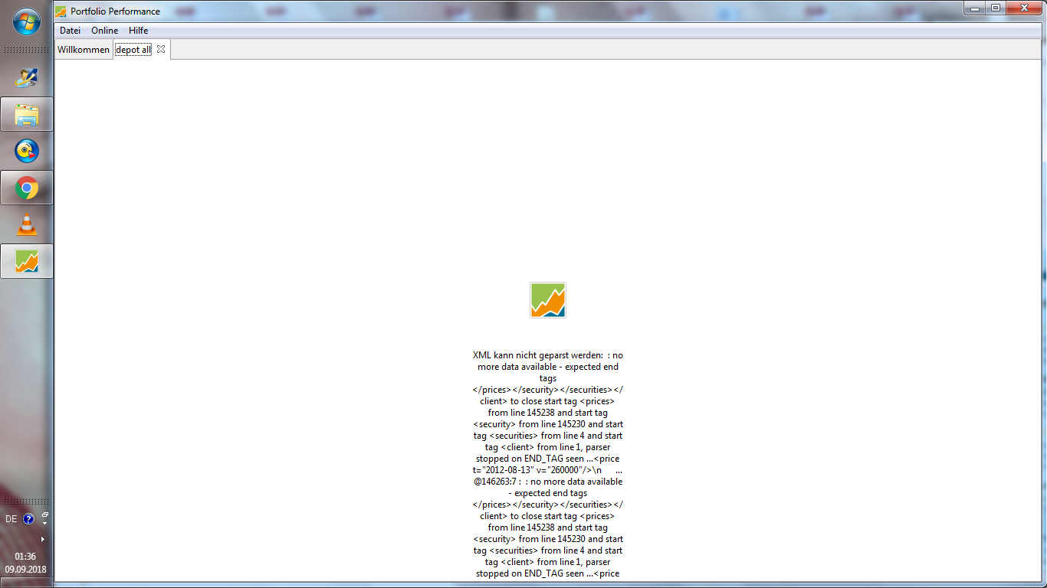The width and height of the screenshot is (1047, 588).
Task: Select the depot all tab
Action: click(x=133, y=50)
